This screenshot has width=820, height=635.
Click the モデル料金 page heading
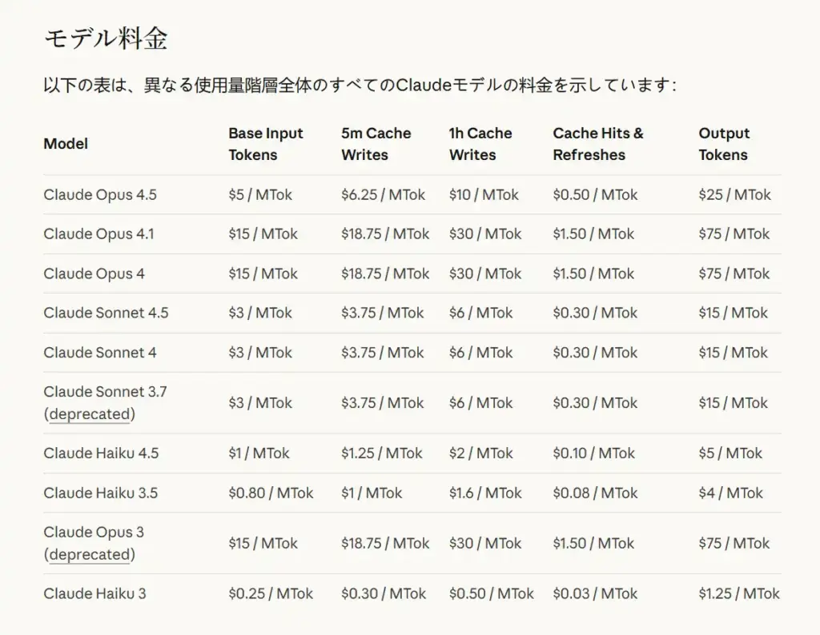coord(106,39)
